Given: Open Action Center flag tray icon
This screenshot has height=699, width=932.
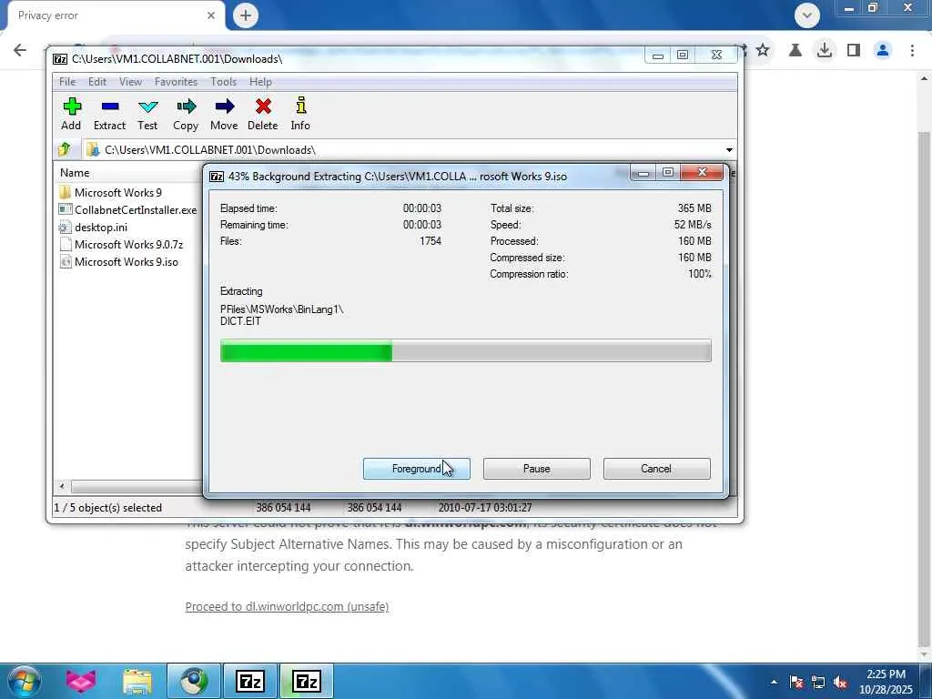Looking at the screenshot, I should click(795, 682).
